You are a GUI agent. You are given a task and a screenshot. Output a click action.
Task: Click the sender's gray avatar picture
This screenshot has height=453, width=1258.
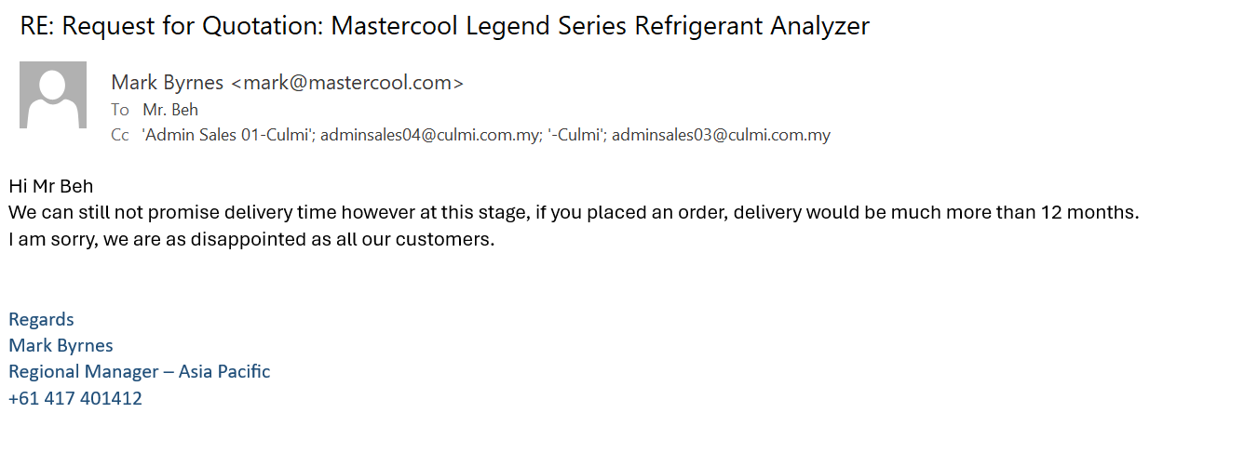tap(53, 95)
